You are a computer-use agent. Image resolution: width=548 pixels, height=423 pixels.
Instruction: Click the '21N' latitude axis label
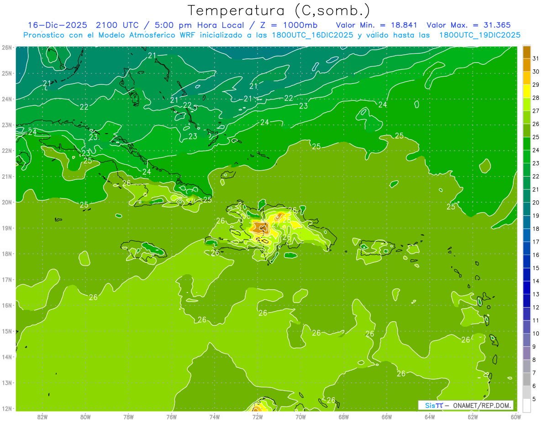point(7,176)
